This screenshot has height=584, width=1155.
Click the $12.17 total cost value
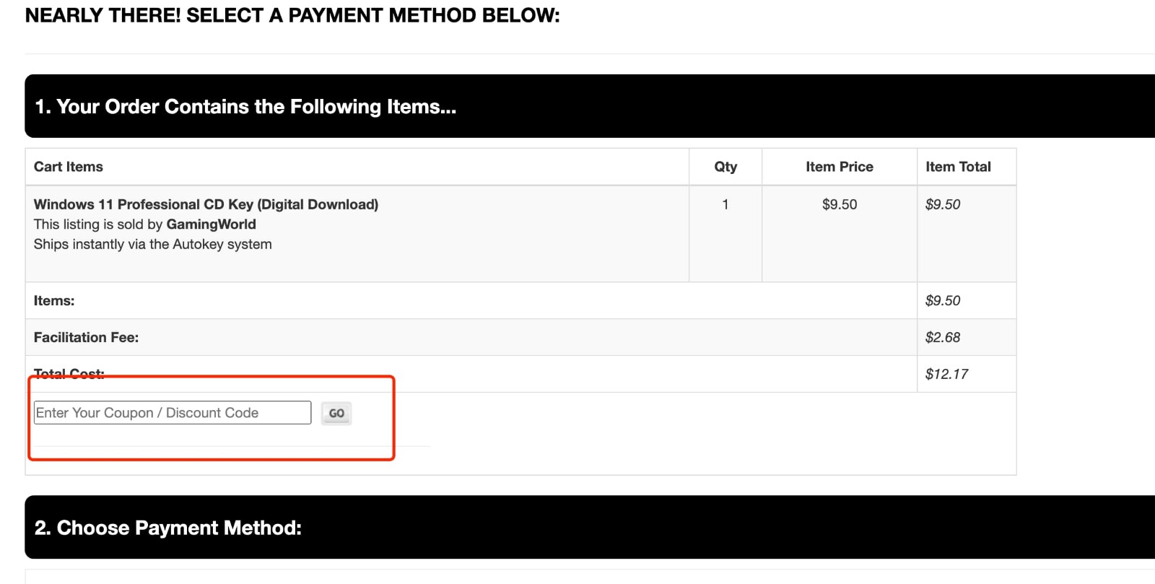(946, 374)
